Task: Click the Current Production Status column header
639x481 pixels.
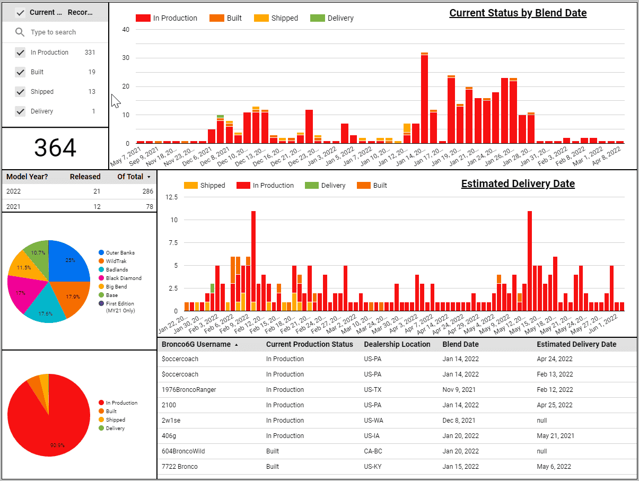Action: [x=309, y=344]
